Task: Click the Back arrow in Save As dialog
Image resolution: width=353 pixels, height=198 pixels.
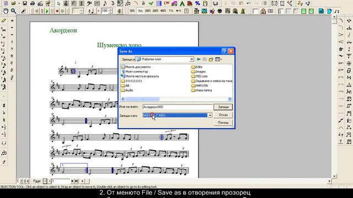Action: click(199, 59)
